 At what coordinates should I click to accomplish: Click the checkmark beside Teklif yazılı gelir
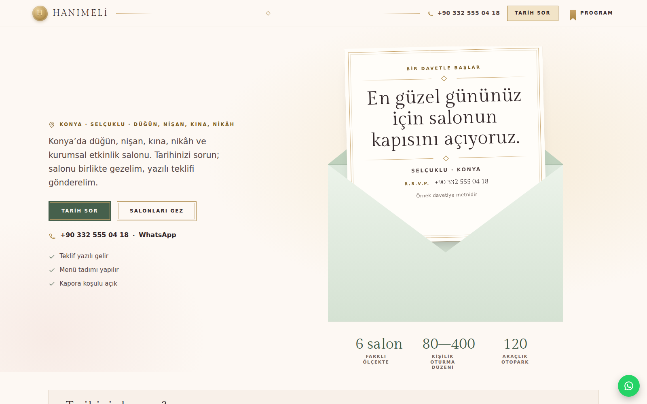(x=52, y=257)
